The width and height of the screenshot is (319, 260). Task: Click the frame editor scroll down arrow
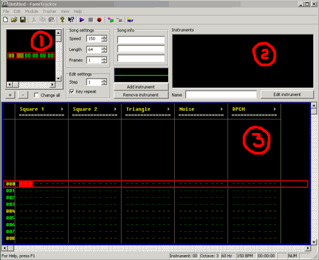58,79
